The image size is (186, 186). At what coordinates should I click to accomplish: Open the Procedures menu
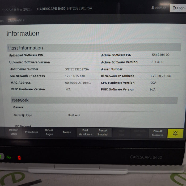point(31,132)
